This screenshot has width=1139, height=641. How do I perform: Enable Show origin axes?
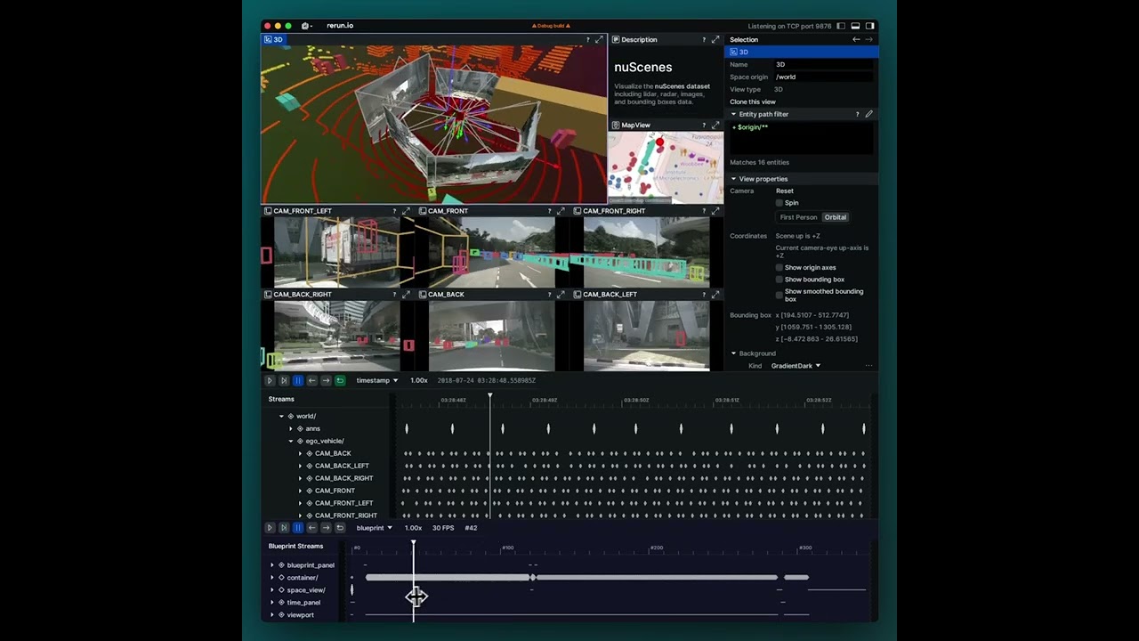pyautogui.click(x=780, y=267)
